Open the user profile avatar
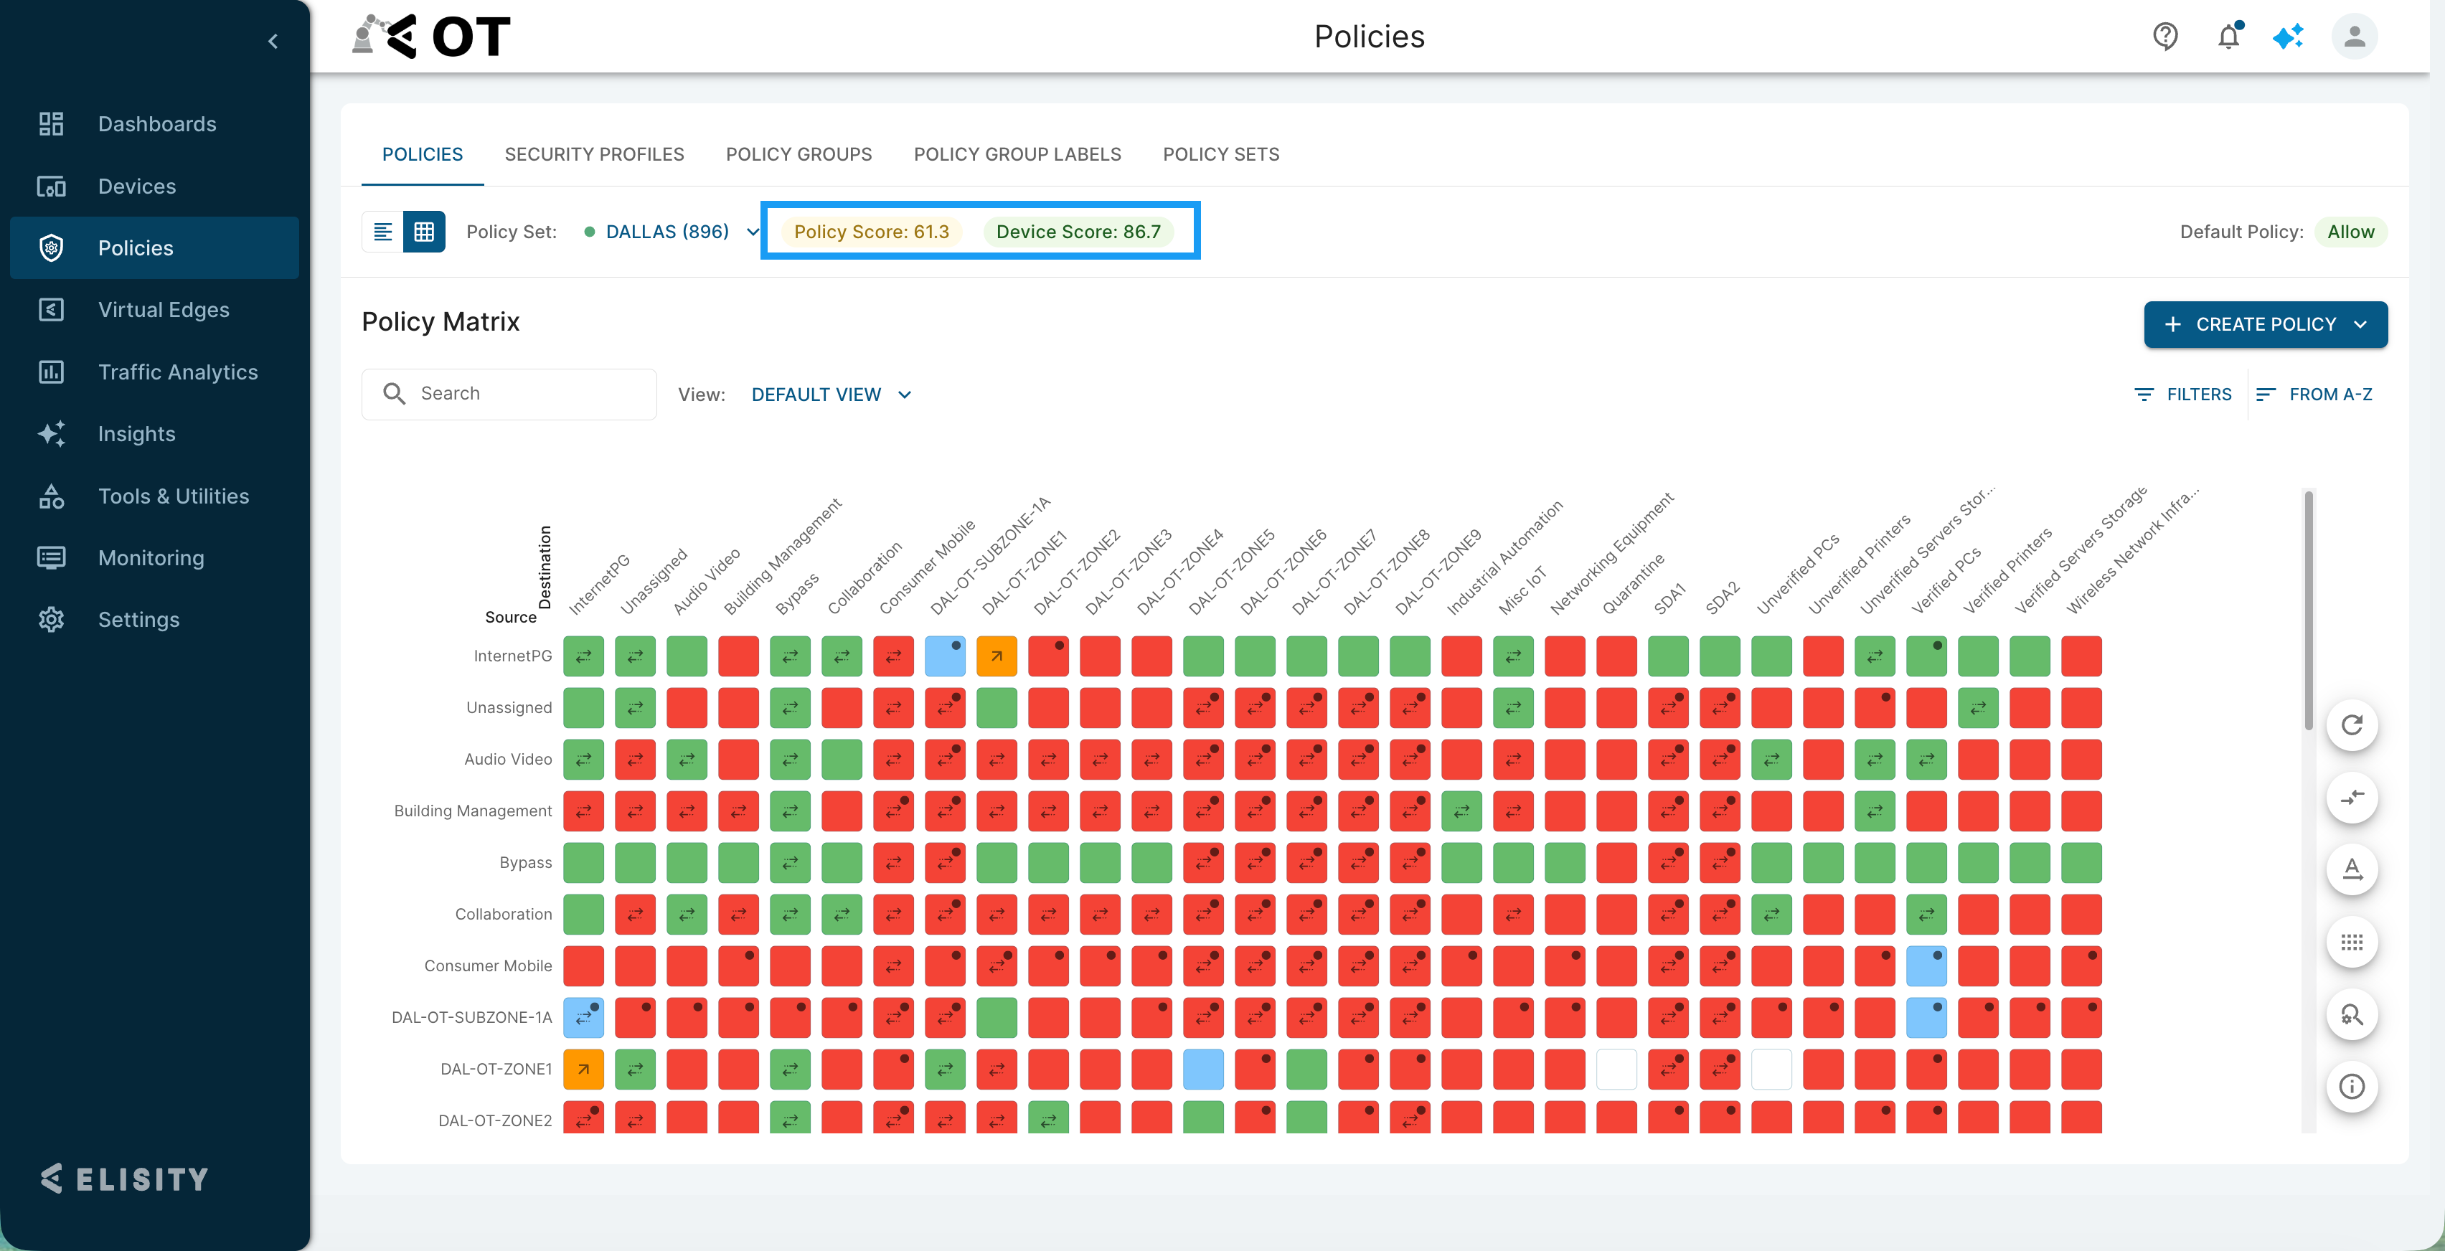Image resolution: width=2445 pixels, height=1251 pixels. pos(2354,36)
